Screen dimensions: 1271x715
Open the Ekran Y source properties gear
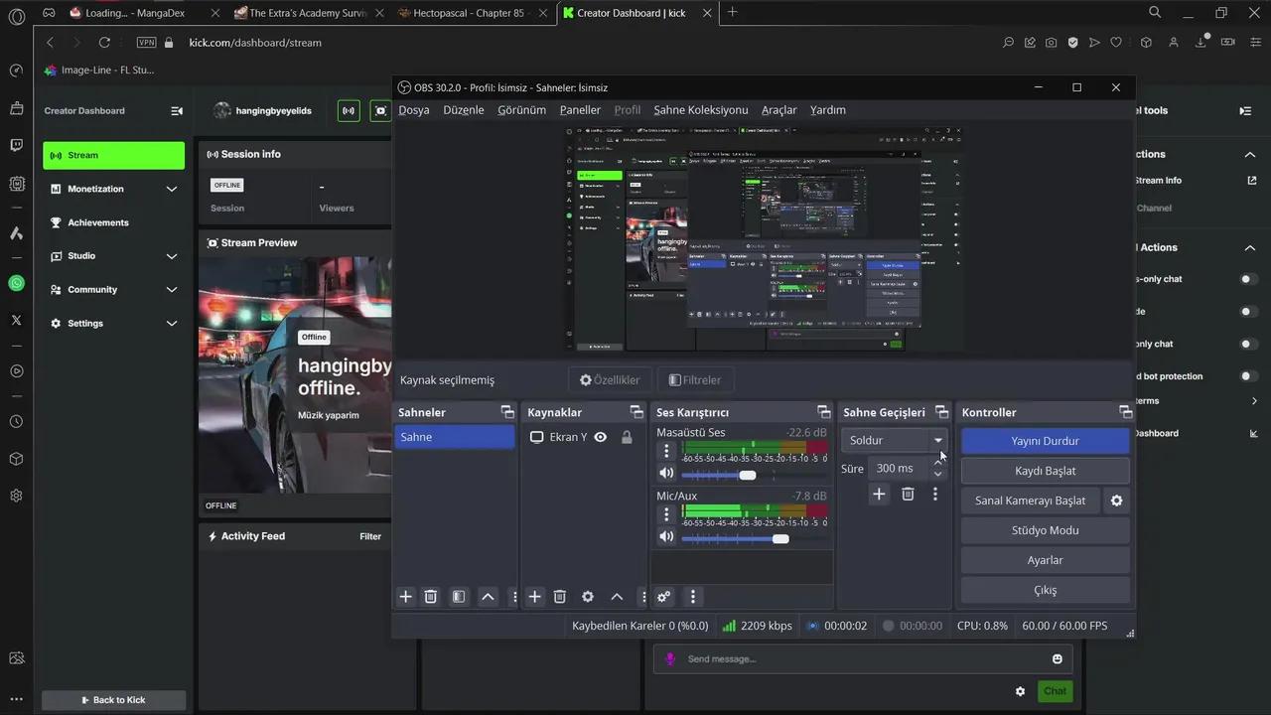coord(587,596)
